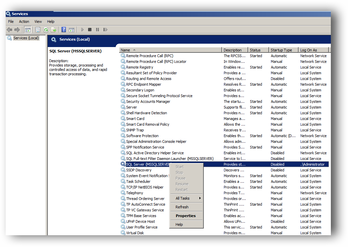Click the Services gear icon in the title bar
This screenshot has width=348, height=247.
pyautogui.click(x=8, y=14)
